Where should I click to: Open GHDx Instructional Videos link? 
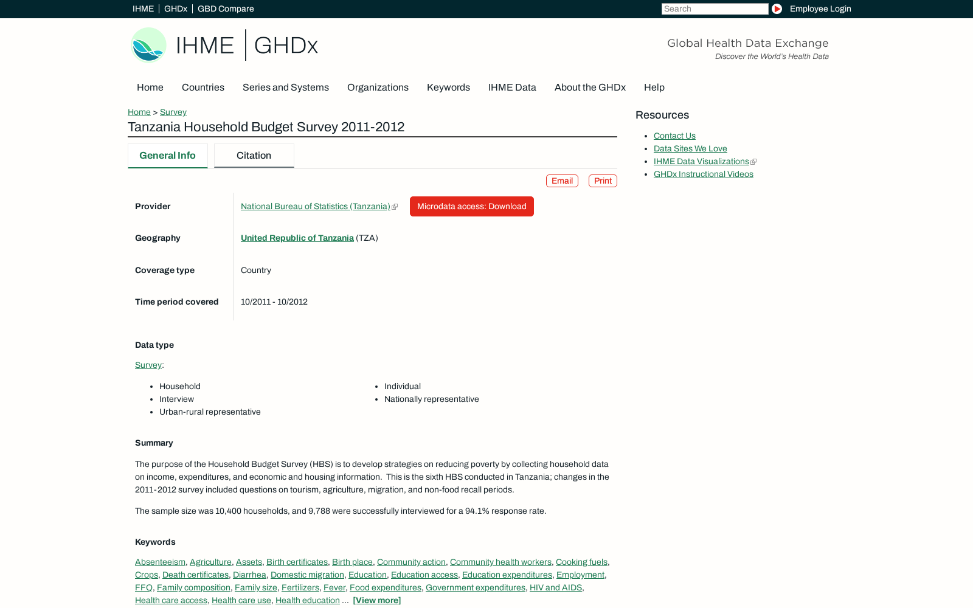pyautogui.click(x=704, y=174)
